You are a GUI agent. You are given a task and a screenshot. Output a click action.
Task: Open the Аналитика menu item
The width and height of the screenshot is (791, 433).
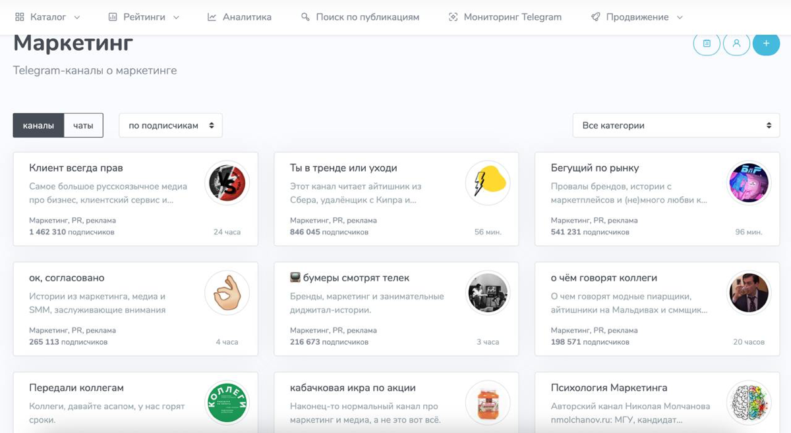[x=247, y=17]
